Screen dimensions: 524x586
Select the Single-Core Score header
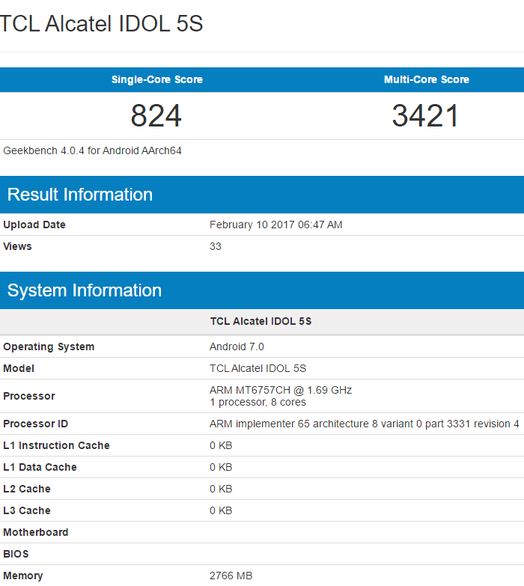(x=157, y=79)
